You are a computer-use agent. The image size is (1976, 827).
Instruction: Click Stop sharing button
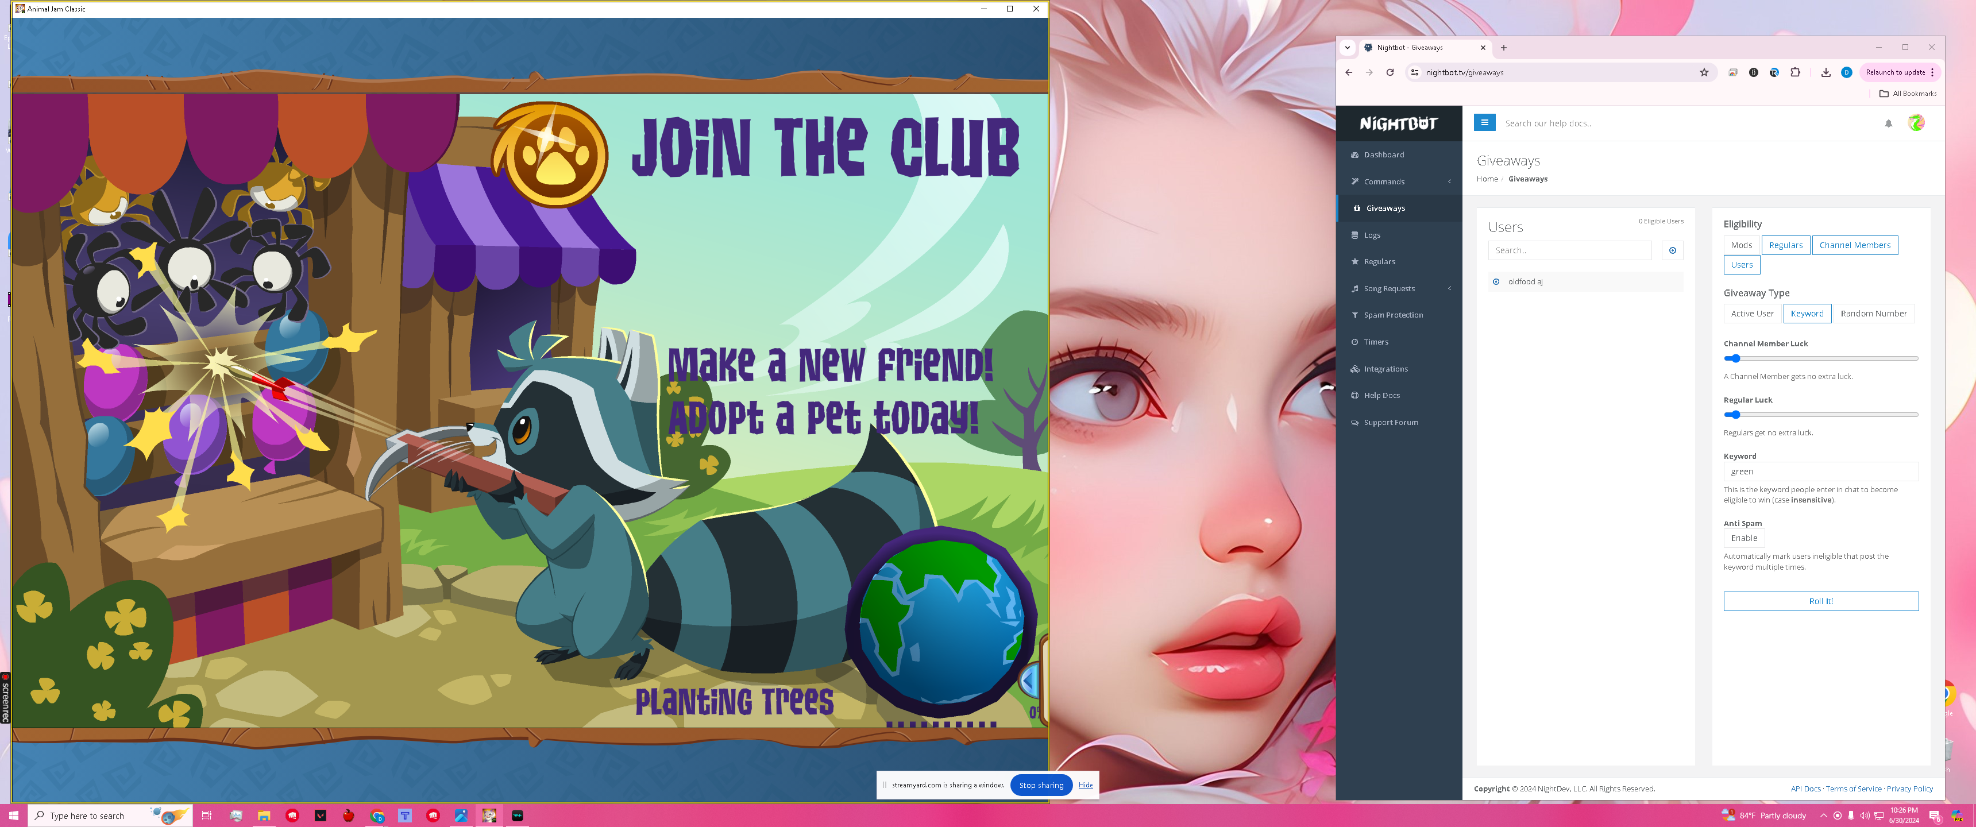tap(1041, 786)
